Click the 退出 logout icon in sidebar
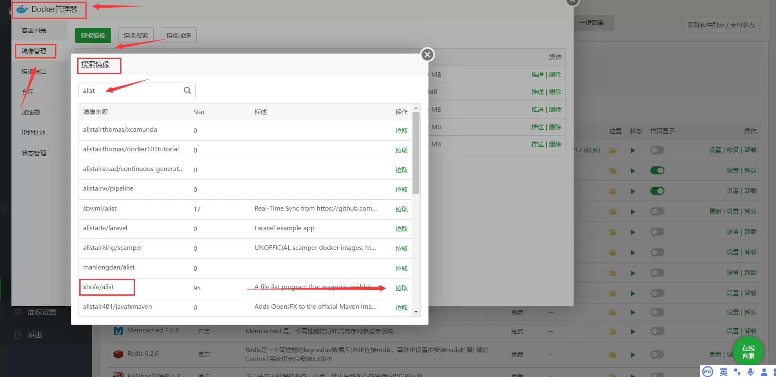Viewport: 776px width, 377px height. (x=18, y=335)
